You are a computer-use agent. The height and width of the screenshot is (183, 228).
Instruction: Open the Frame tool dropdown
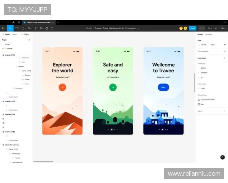[18, 28]
